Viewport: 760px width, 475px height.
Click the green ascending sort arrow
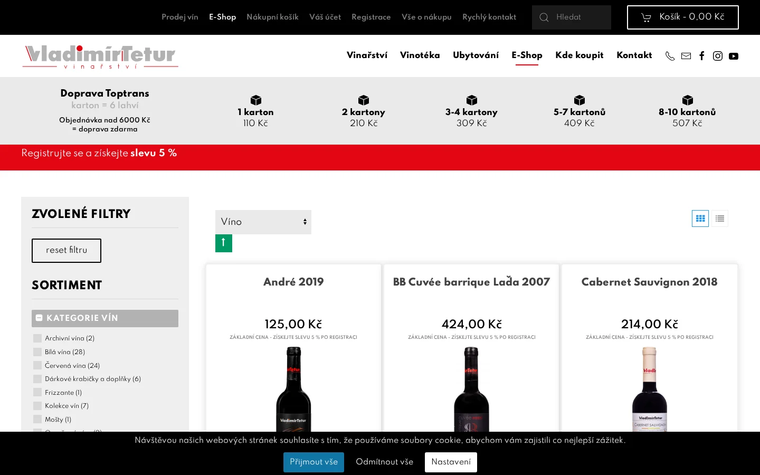pos(224,243)
